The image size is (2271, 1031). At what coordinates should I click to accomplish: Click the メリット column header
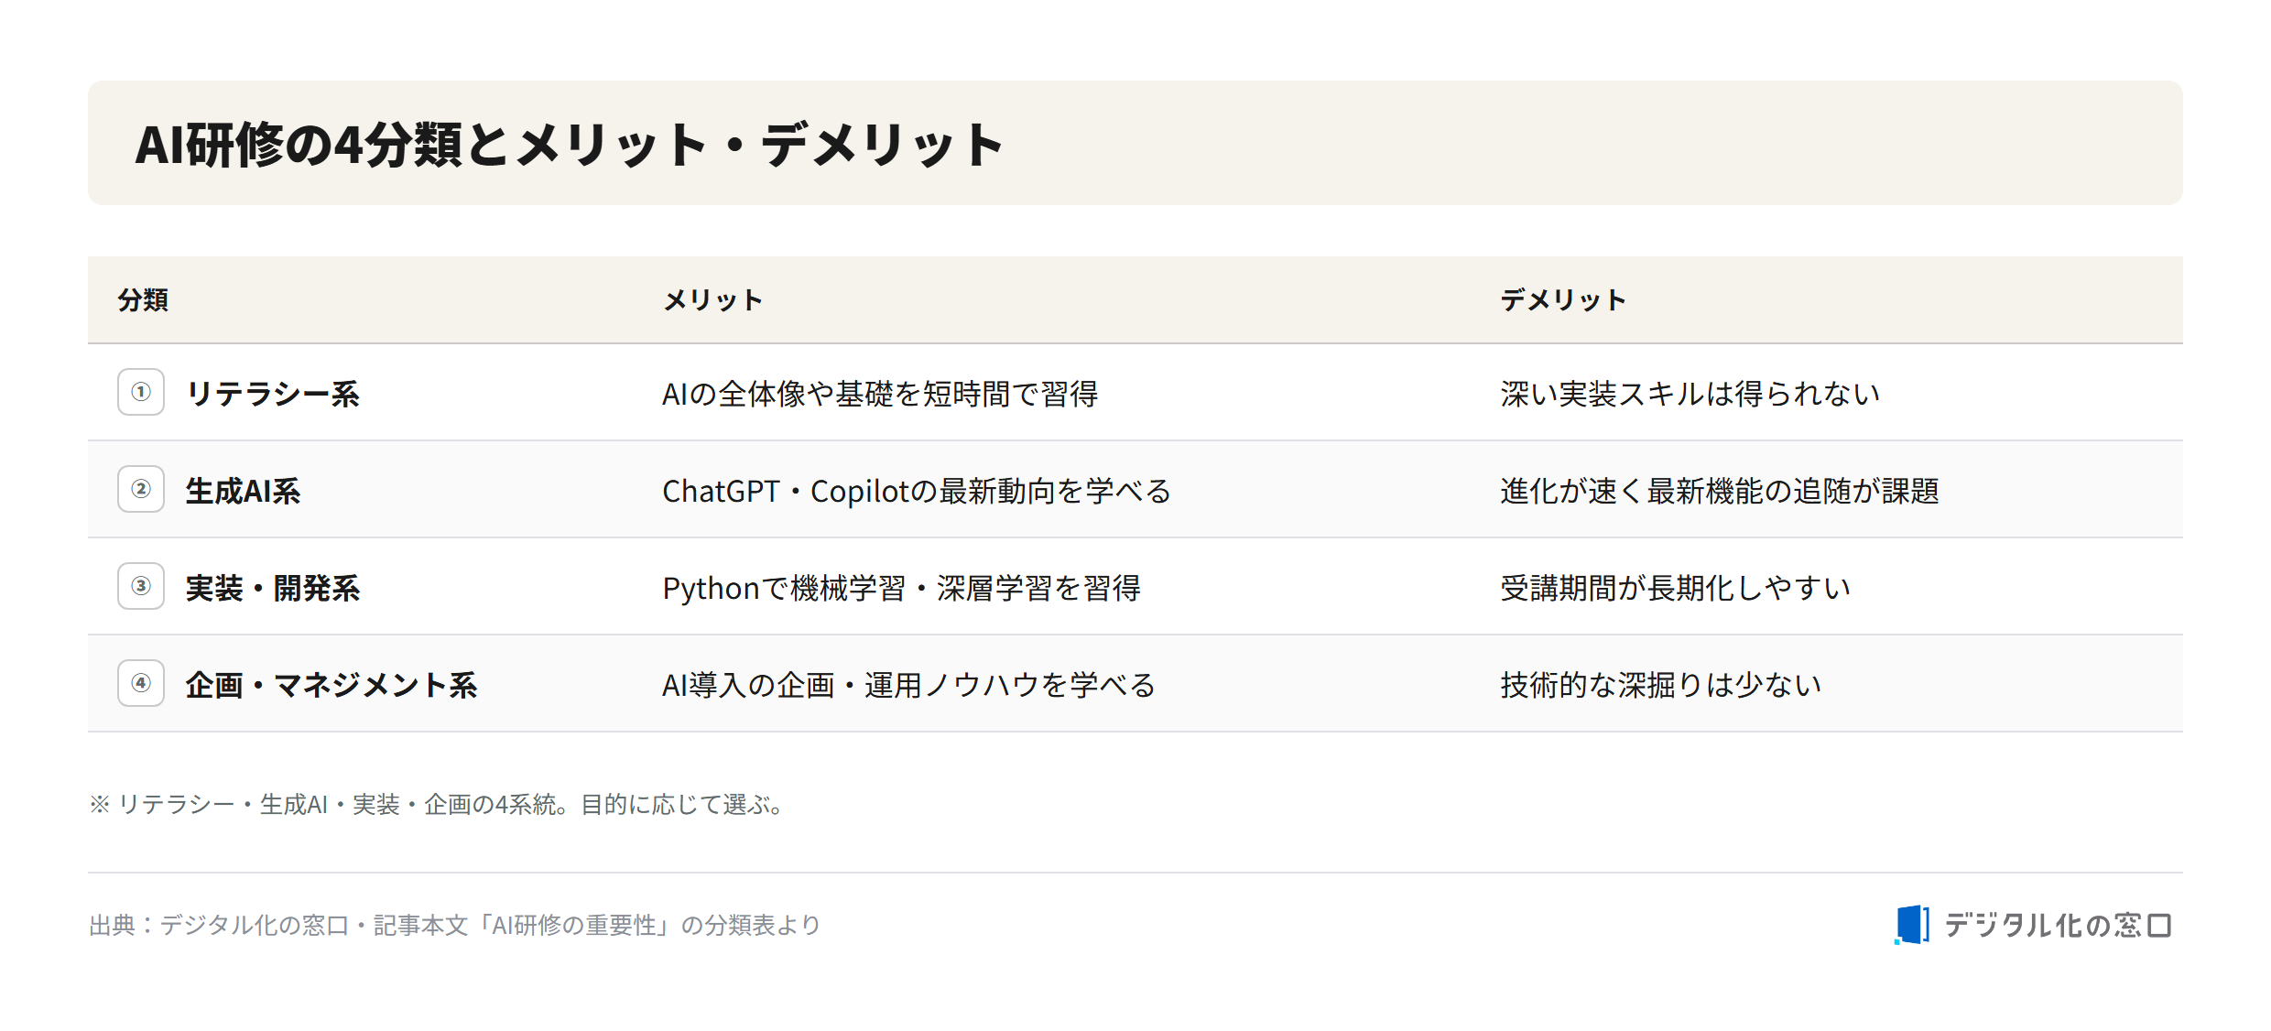713,299
